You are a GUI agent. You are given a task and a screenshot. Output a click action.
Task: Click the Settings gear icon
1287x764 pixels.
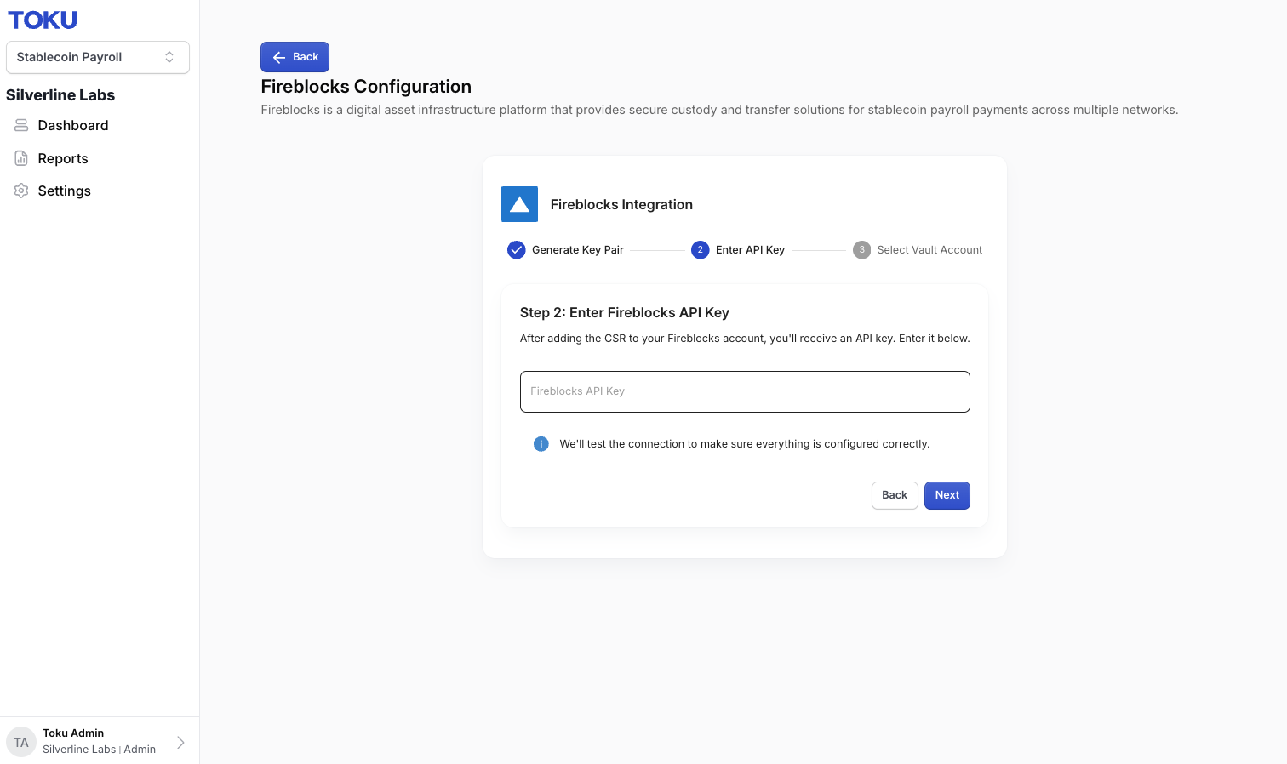(x=21, y=191)
